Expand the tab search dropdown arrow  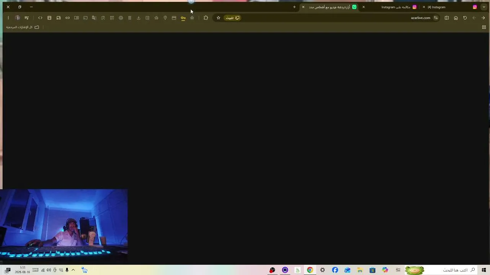(x=484, y=7)
